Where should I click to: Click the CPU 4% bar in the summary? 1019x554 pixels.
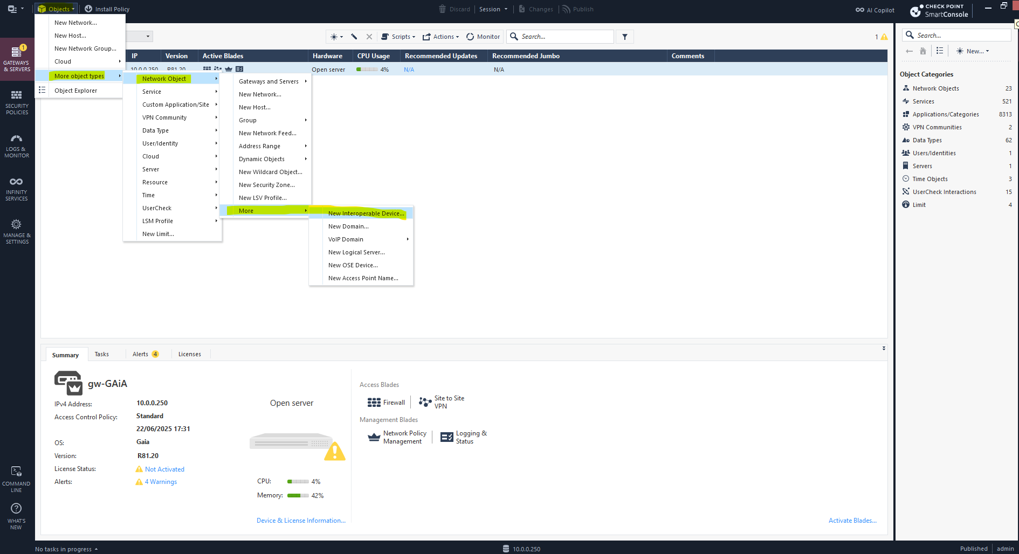pos(298,482)
